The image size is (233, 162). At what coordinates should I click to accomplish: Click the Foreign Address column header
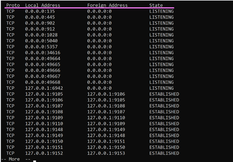(107, 5)
